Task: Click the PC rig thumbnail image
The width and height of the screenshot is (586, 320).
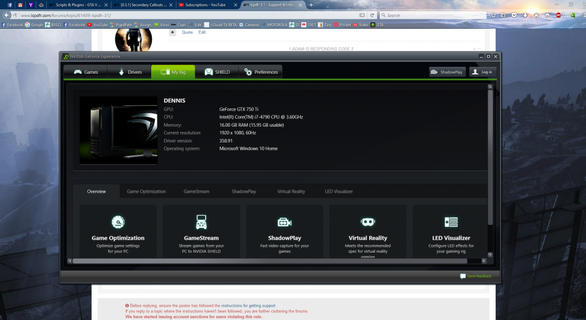Action: (x=118, y=130)
